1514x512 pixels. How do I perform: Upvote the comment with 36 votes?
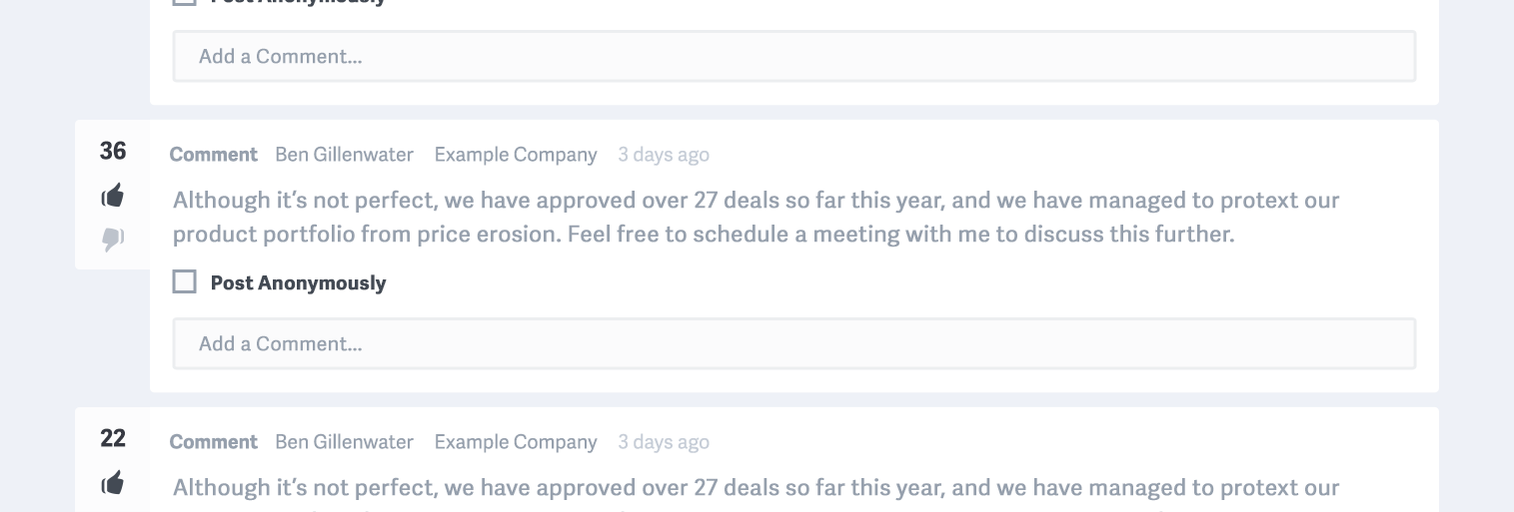[x=113, y=196]
